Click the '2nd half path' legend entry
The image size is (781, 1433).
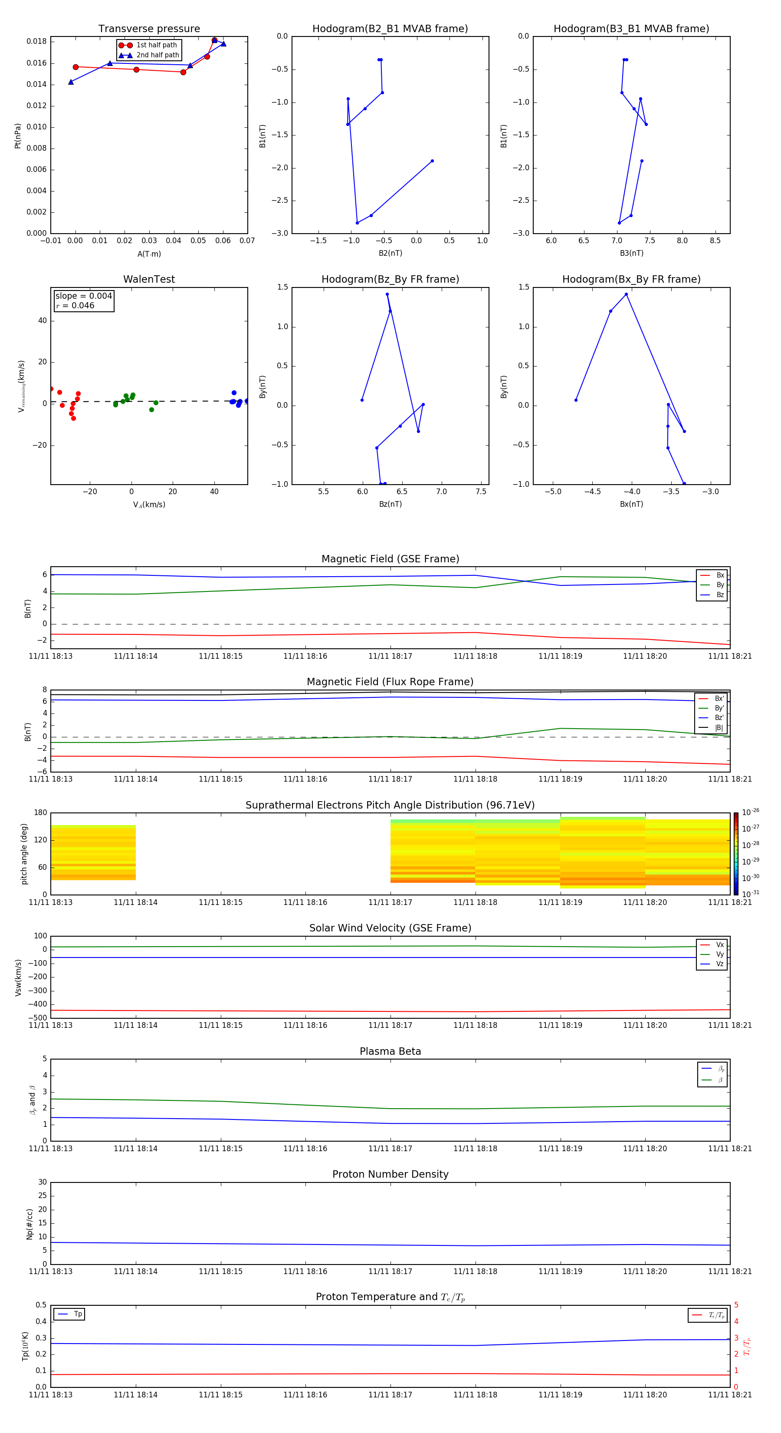pyautogui.click(x=148, y=55)
